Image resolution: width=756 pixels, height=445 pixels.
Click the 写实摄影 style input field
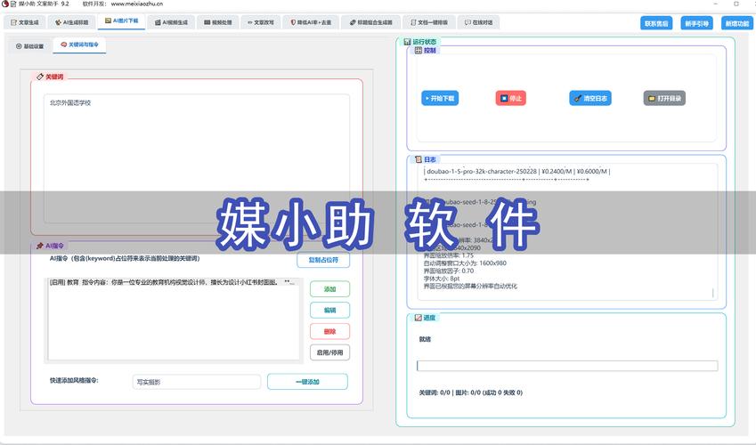197,382
